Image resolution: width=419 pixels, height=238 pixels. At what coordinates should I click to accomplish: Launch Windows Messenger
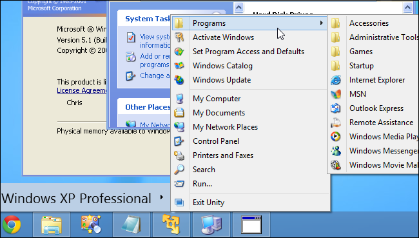(x=384, y=151)
